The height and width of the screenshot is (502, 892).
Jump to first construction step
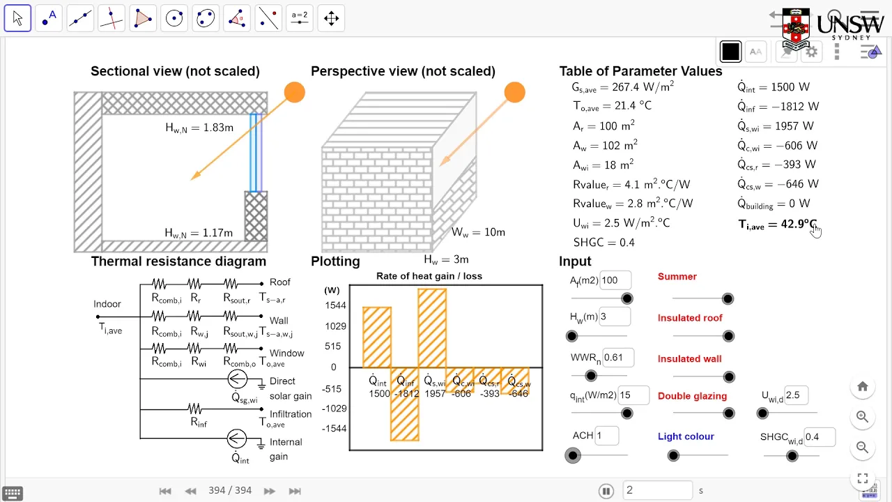coord(165,491)
